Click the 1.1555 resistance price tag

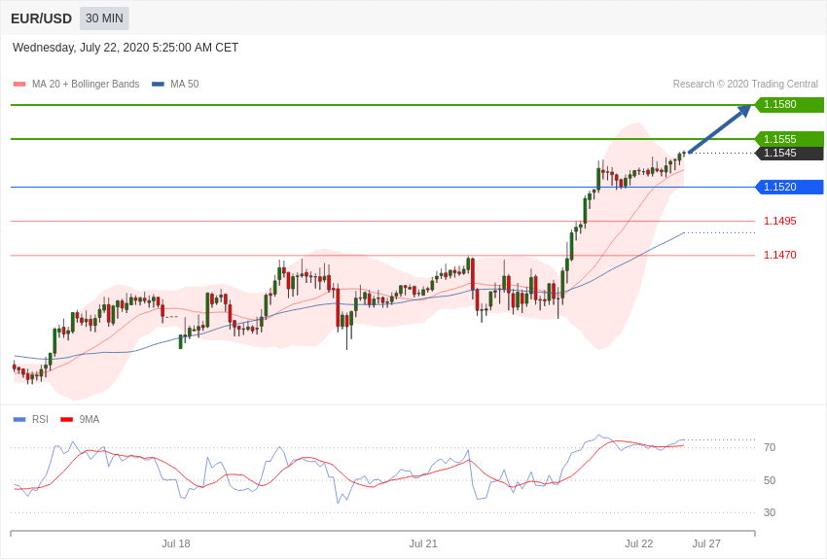pyautogui.click(x=789, y=139)
